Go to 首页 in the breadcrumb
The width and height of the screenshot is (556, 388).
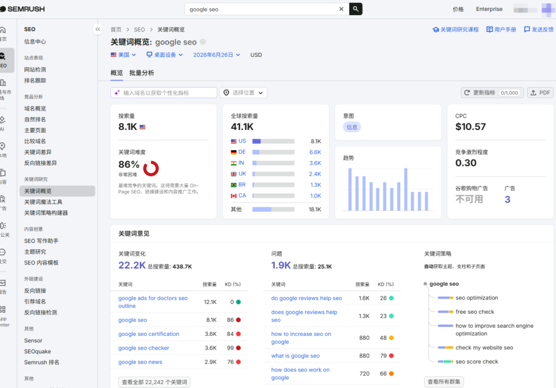click(x=116, y=30)
